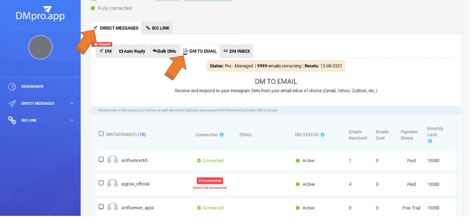
Task: Click the sidebar Direct Messages paper plane icon
Action: (x=12, y=103)
